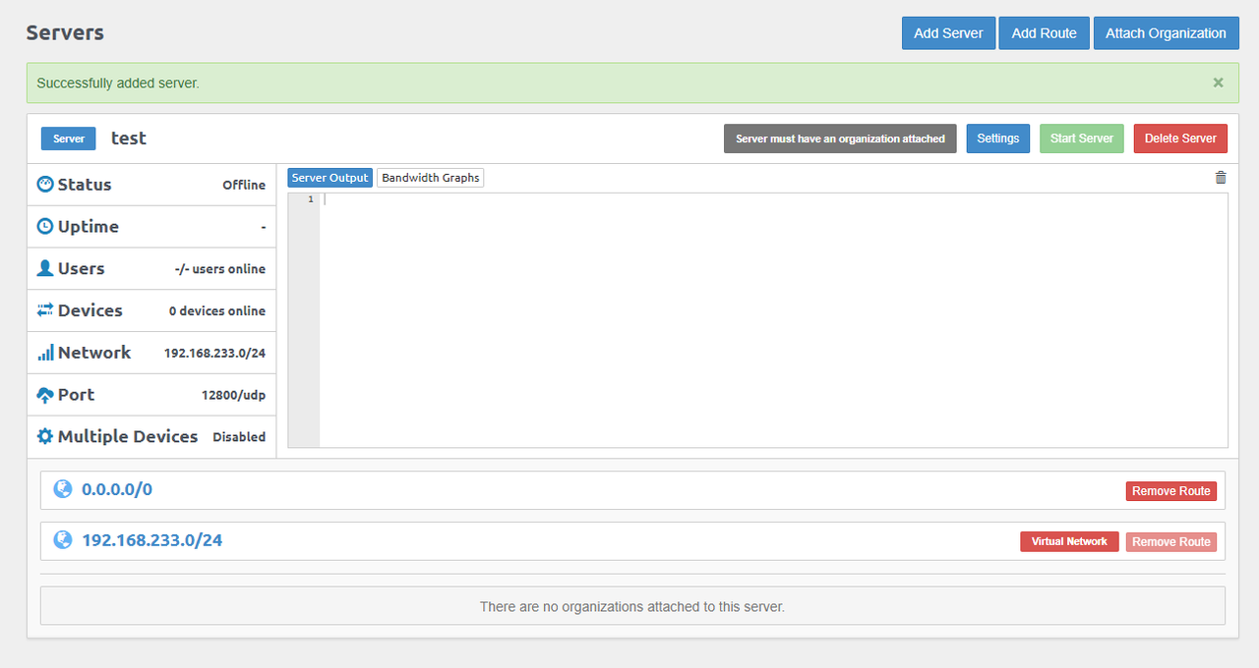This screenshot has width=1259, height=668.
Task: Click 'Server must have an organization attached' notice
Action: coord(840,139)
